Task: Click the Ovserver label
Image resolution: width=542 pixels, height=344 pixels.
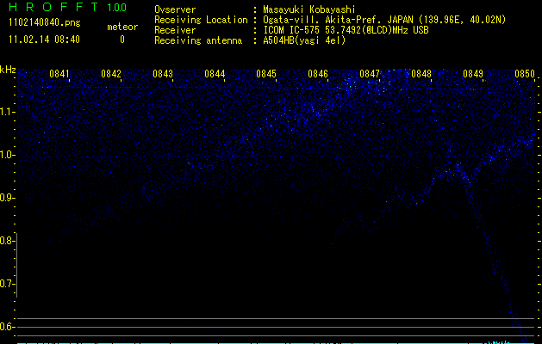Action: click(175, 9)
